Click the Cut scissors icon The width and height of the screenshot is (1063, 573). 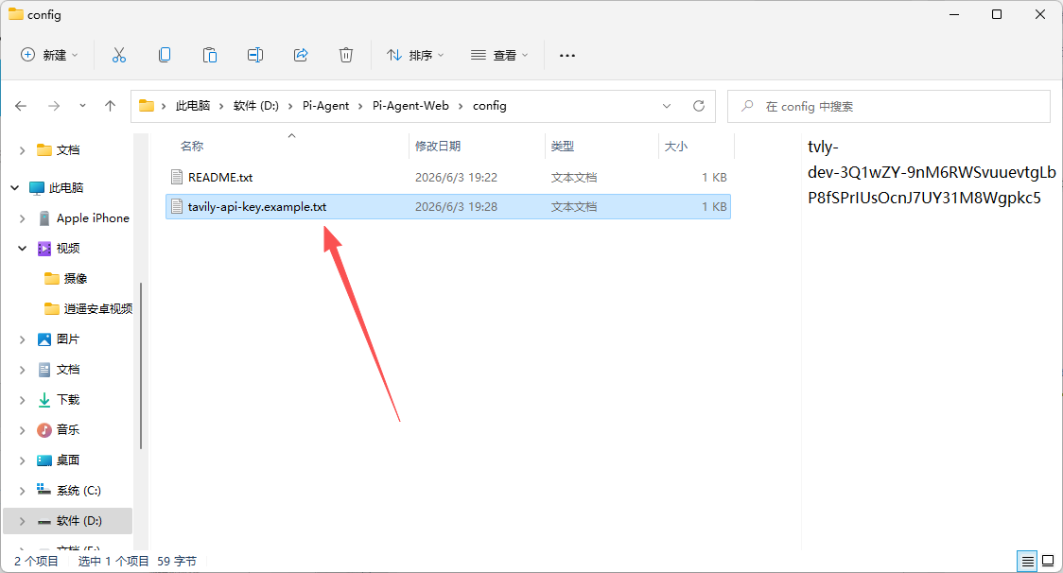click(118, 55)
